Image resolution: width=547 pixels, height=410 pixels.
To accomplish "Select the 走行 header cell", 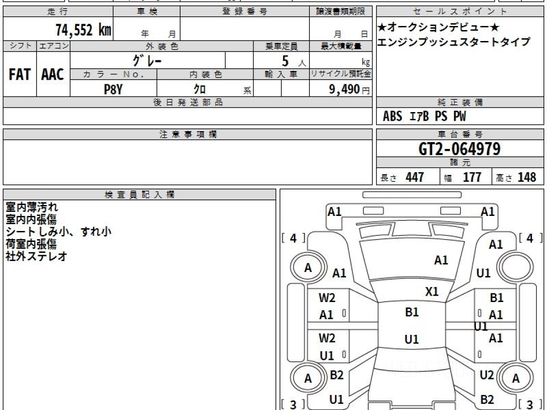I will [58, 12].
